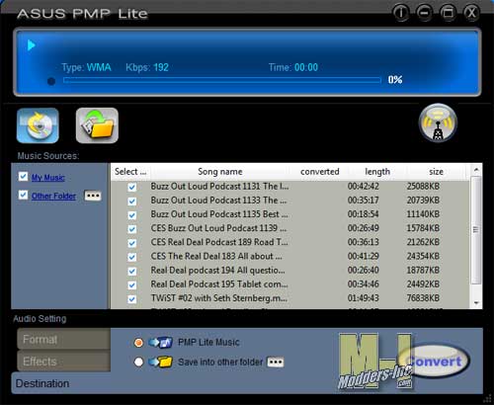Click the PMP Lite Music device icon
Image resolution: width=494 pixels, height=405 pixels.
coord(161,343)
